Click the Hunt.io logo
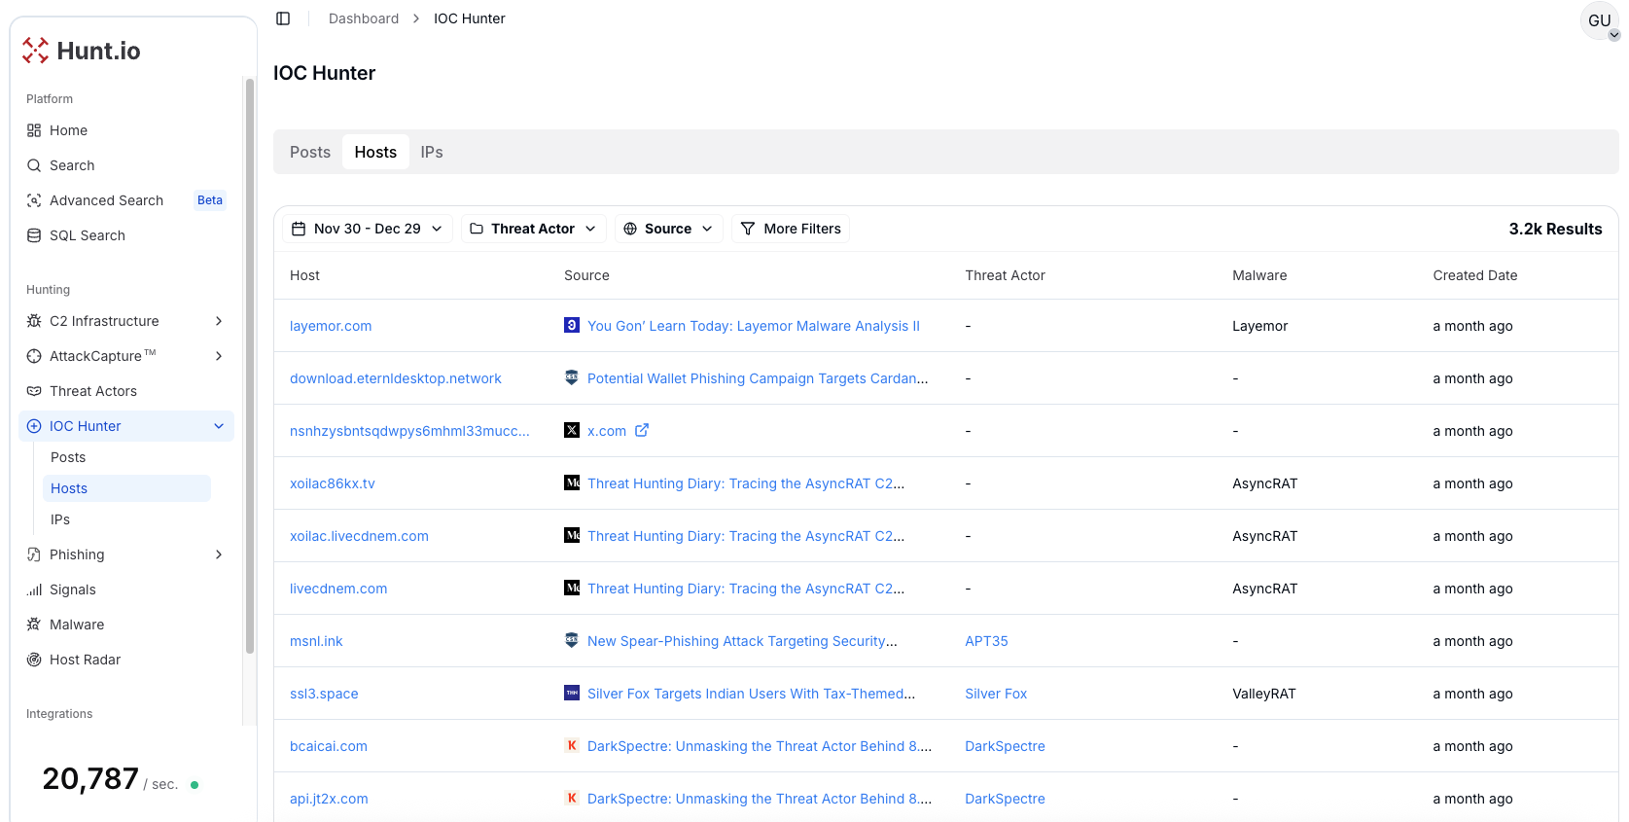The height and width of the screenshot is (822, 1629). click(83, 51)
